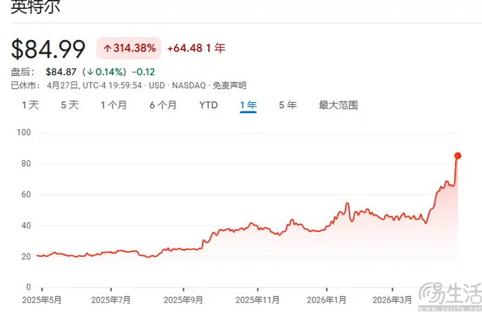The height and width of the screenshot is (312, 482).
Task: Click the 40 y-axis value
Action: click(x=26, y=226)
